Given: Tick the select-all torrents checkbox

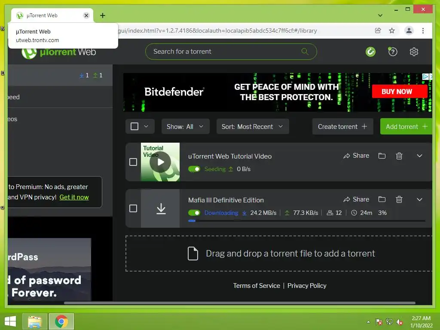Looking at the screenshot, I should coord(134,126).
